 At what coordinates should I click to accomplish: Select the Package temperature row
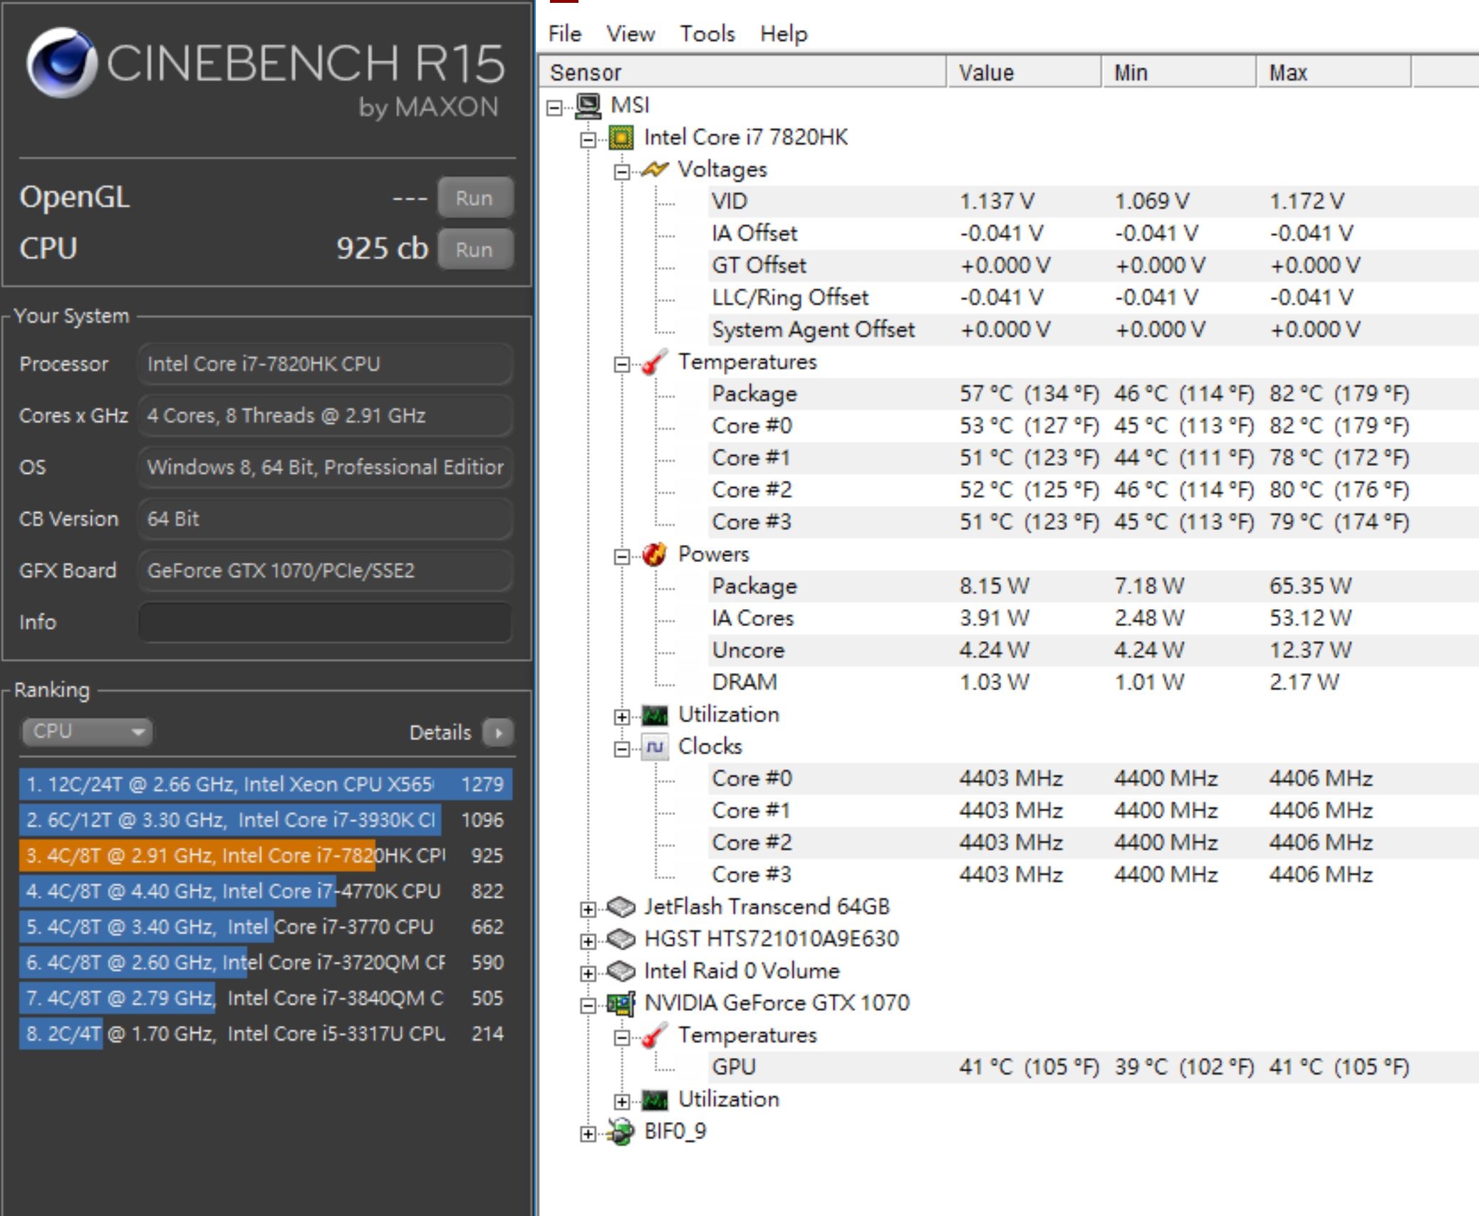(1094, 394)
